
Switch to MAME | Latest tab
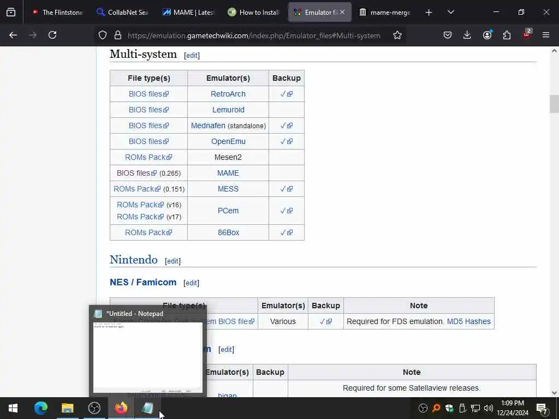[x=188, y=13]
